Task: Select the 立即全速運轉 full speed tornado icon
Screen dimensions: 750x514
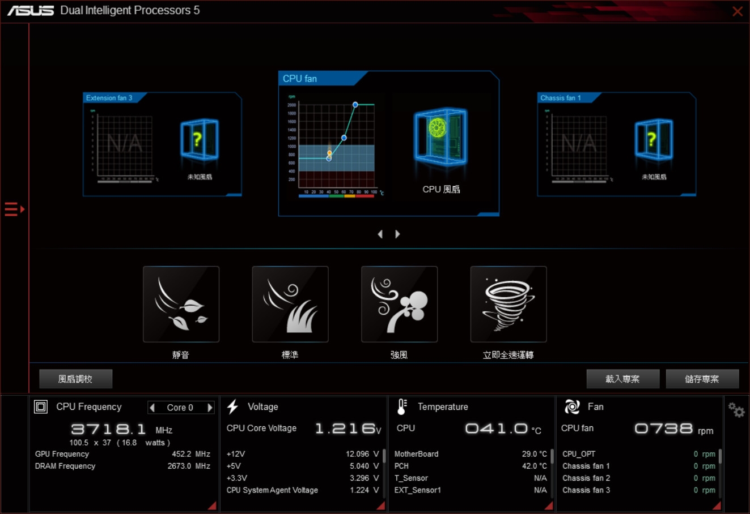Action: [509, 304]
